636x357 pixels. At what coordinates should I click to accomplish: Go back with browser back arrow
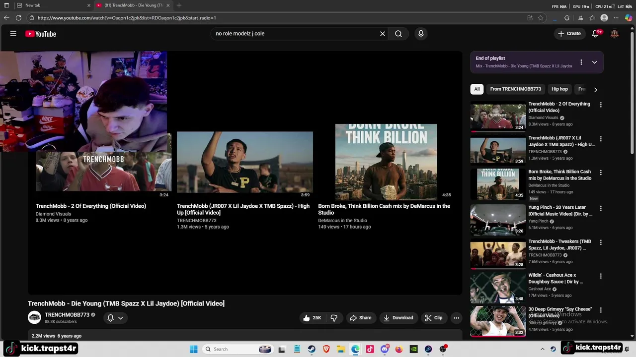6,18
